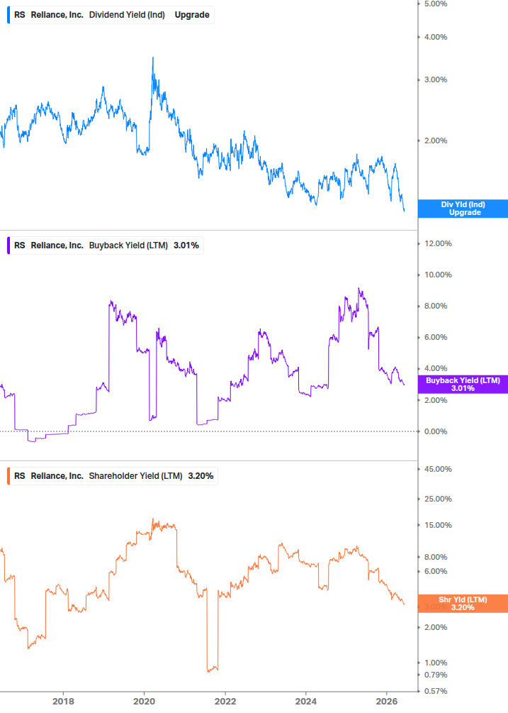Click the orange color bar of Shareholder Yield legend
This screenshot has width=508, height=713.
(9, 476)
